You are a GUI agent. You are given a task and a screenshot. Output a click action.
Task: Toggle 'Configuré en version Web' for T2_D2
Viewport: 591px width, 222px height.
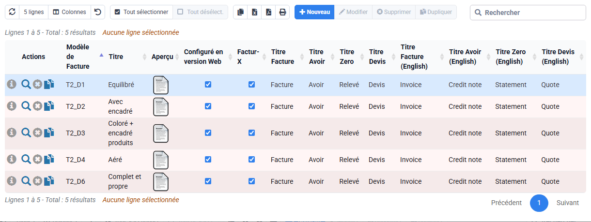pyautogui.click(x=208, y=106)
